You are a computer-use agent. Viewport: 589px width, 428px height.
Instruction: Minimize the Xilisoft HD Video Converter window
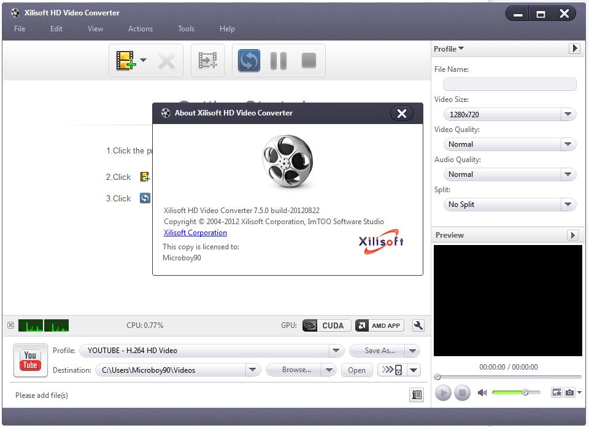pos(518,14)
